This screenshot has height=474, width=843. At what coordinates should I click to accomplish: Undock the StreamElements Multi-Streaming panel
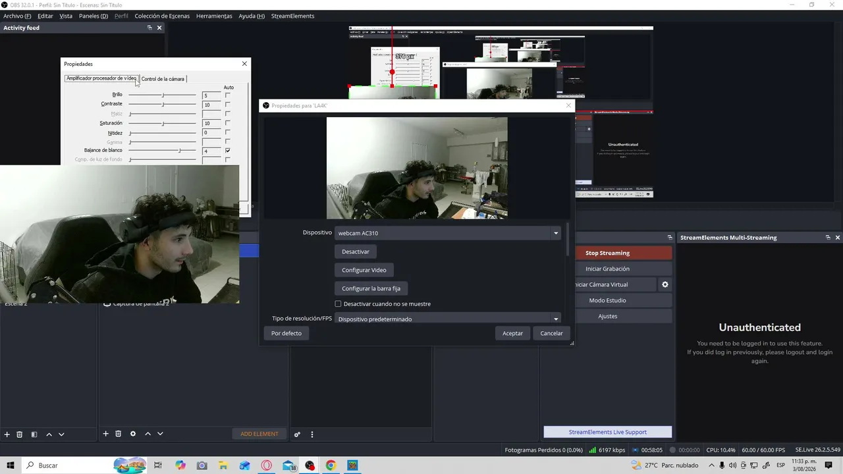click(828, 238)
